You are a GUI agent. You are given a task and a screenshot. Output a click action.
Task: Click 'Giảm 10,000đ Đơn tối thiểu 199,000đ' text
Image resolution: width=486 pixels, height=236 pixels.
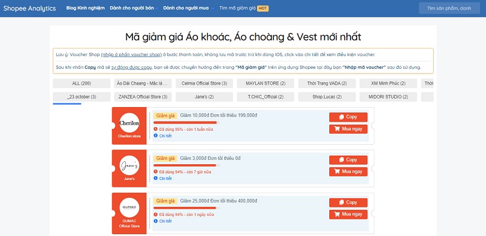pos(219,115)
